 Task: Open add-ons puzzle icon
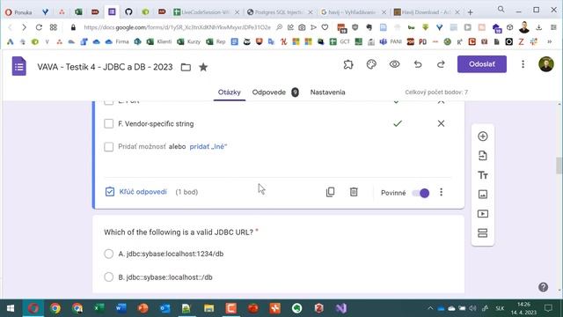(x=348, y=64)
